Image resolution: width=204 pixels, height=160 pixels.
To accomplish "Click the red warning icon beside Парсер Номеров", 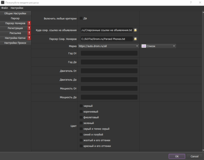I will pos(29,23).
